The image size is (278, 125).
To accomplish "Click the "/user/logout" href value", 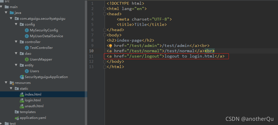I will (x=144, y=56).
